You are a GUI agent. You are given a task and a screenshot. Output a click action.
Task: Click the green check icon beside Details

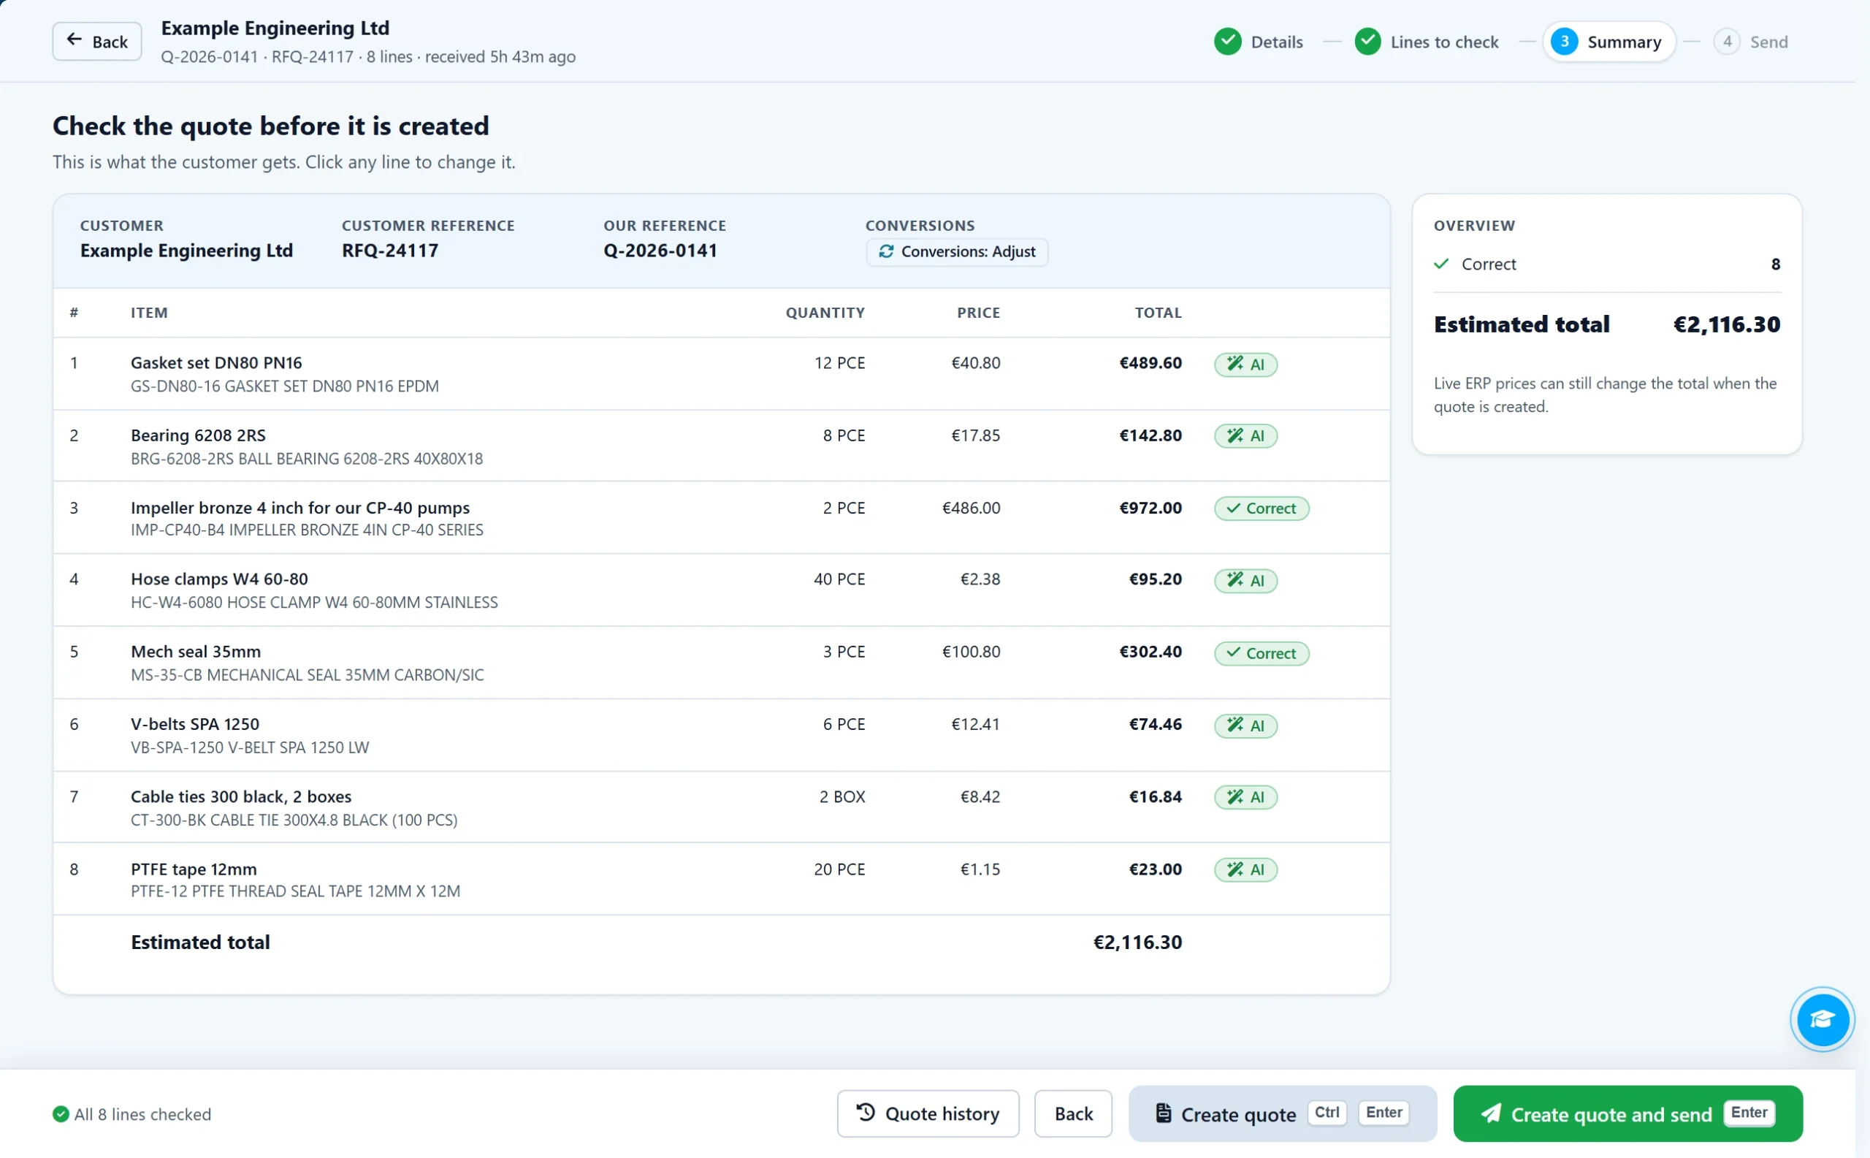pos(1227,42)
